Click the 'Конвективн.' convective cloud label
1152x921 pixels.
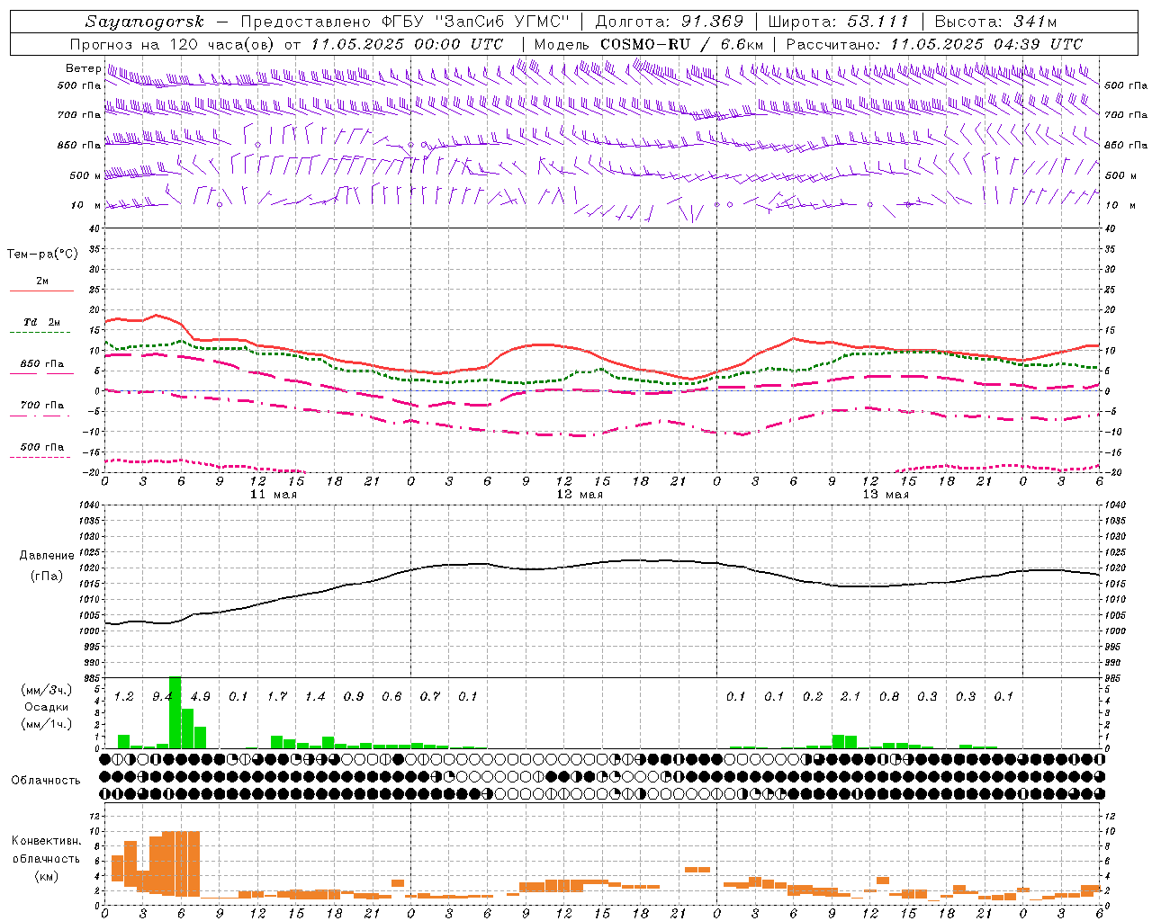[47, 841]
